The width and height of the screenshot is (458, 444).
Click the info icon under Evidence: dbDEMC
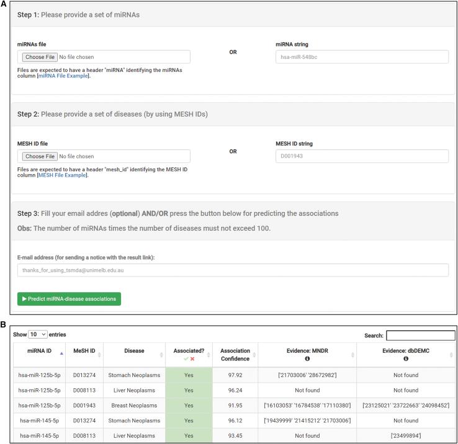406,358
